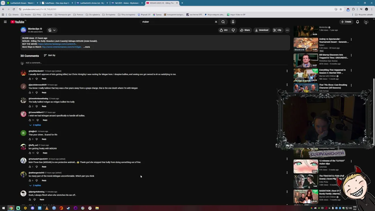This screenshot has height=211, width=375.
Task: Dislike the 'bully bullied m3gan' comment
Action: coord(37,106)
